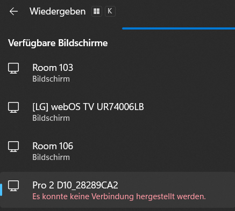Click the Verfügbare Bildschirme heading
Viewport: 235px width, 211px height.
coord(58,43)
